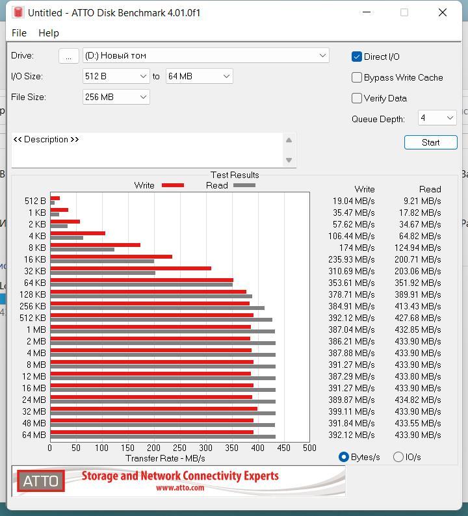Click the Read column header in results
468x516 pixels.
(430, 189)
